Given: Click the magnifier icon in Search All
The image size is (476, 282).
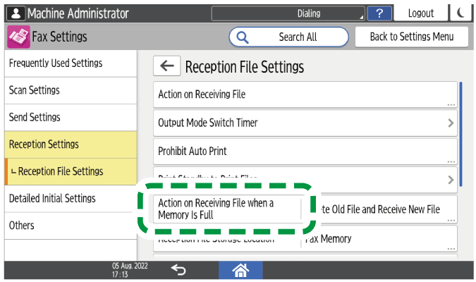Looking at the screenshot, I should point(243,37).
